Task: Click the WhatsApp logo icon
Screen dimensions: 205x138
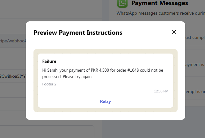Action: [x=122, y=3]
